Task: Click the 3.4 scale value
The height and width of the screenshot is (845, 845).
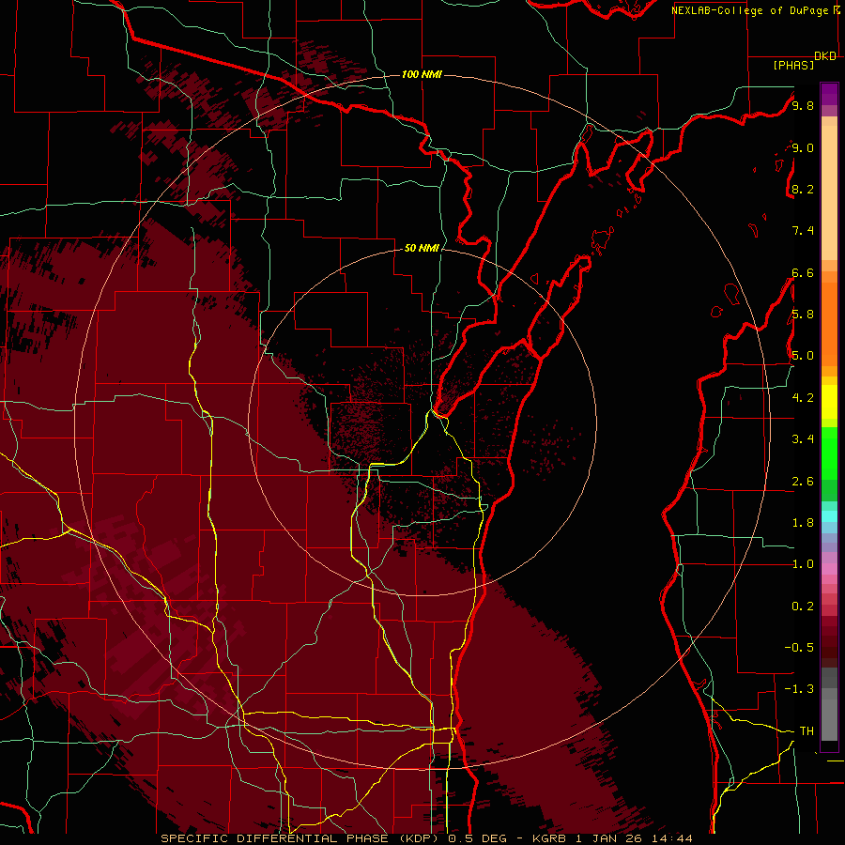Action: click(803, 439)
